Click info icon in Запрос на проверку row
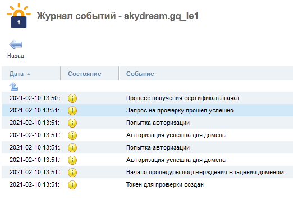This screenshot has width=293, height=217. (x=72, y=111)
